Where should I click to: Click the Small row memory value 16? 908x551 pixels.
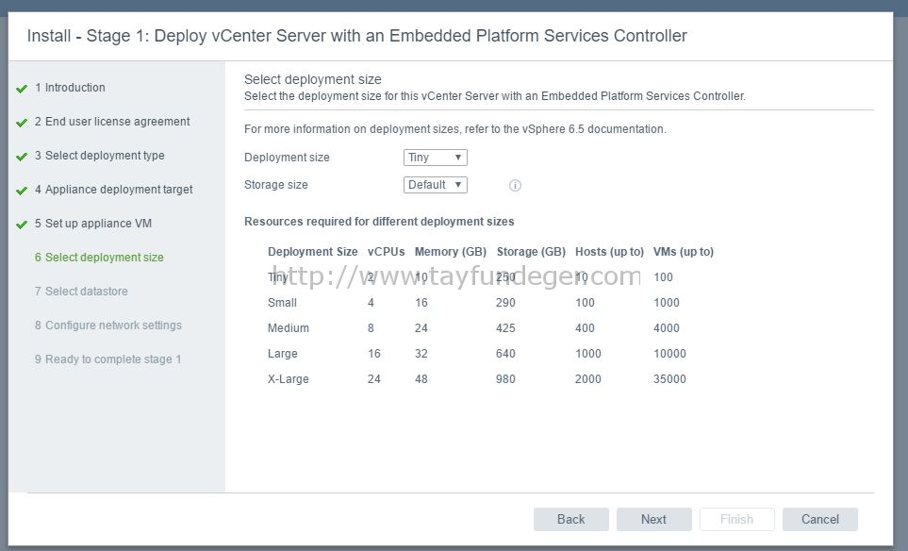[x=421, y=303]
